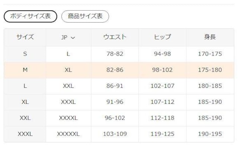Click the サイズ column header

click(x=25, y=37)
